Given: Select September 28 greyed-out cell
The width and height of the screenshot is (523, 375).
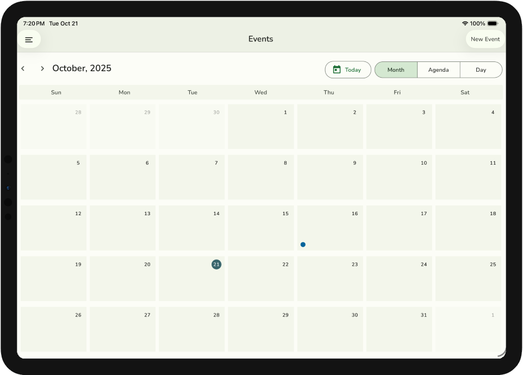Looking at the screenshot, I should (x=53, y=127).
